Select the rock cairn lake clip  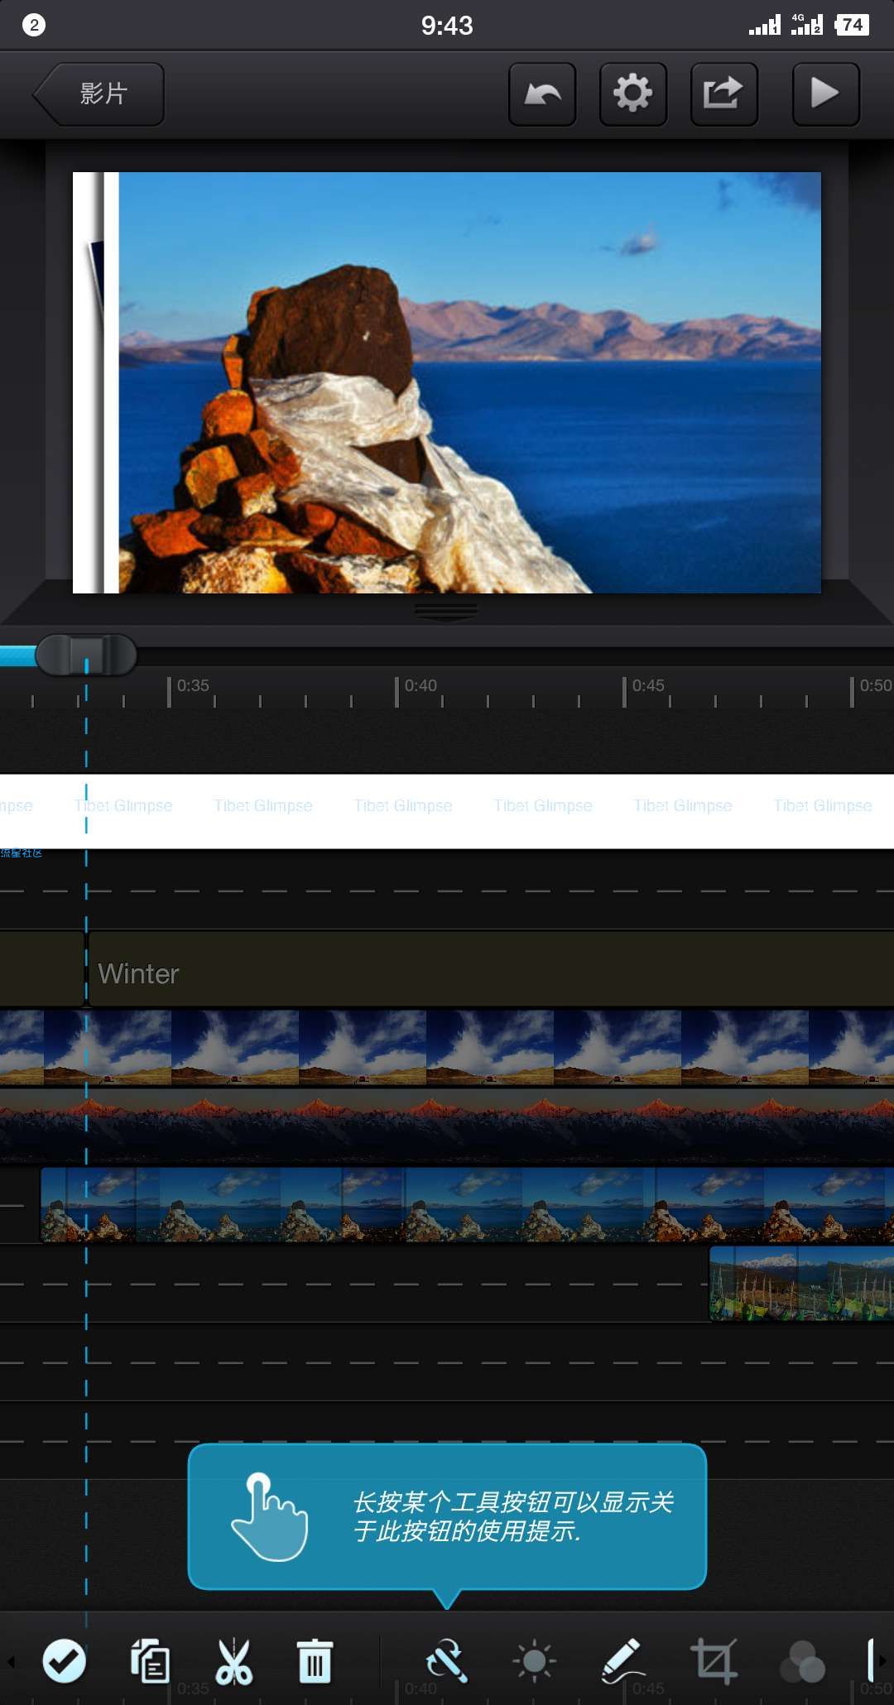[x=467, y=1204]
